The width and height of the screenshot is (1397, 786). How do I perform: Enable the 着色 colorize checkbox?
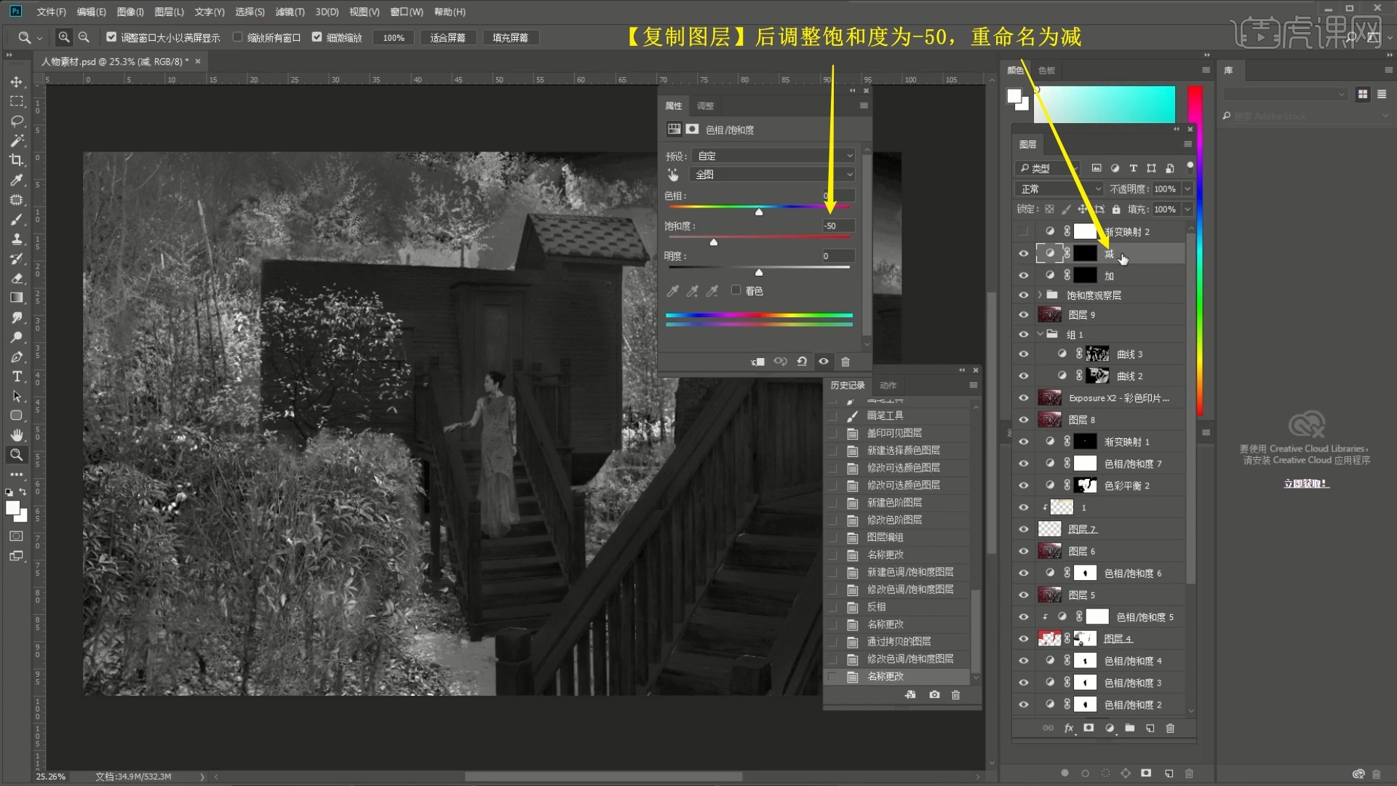[x=736, y=290]
